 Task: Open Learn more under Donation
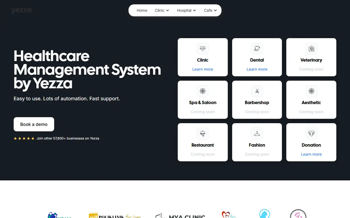(311, 154)
